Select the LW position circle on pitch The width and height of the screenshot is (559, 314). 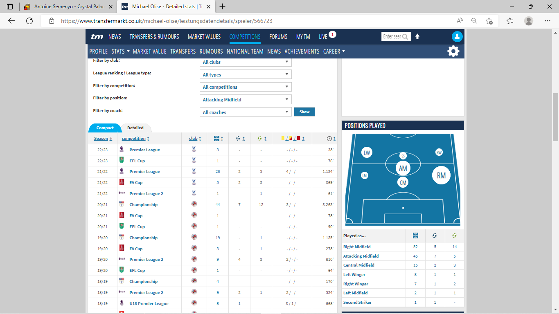pos(367,153)
